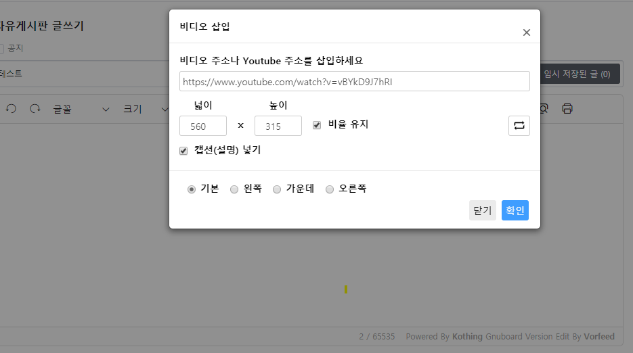Viewport: 633px width, 353px height.
Task: Select the 기본 alignment radio button
Action: point(192,189)
